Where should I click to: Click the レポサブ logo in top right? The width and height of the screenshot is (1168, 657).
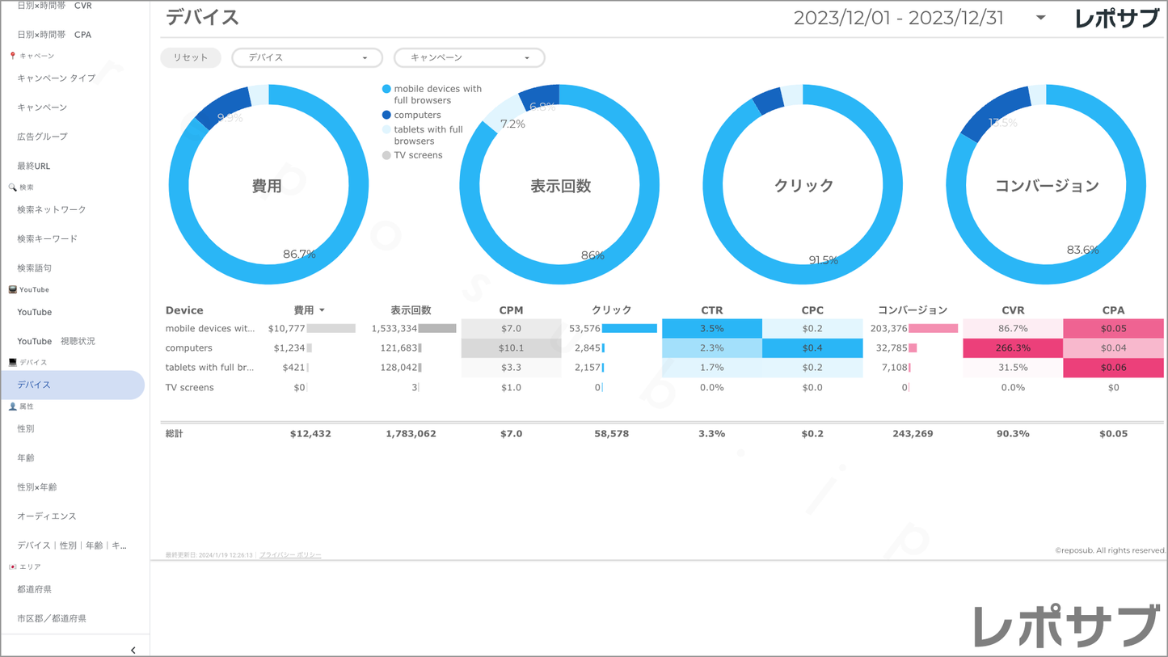coord(1115,19)
